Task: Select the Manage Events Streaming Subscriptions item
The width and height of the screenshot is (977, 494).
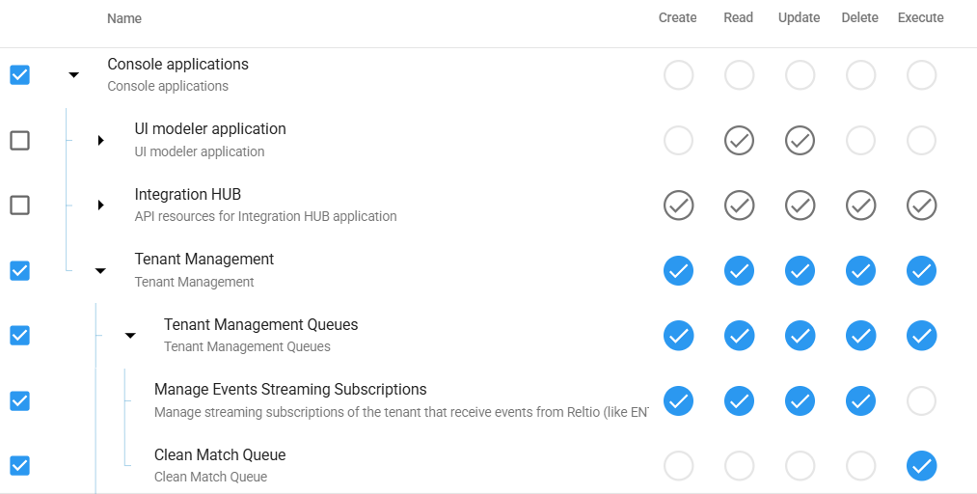Action: pos(290,390)
